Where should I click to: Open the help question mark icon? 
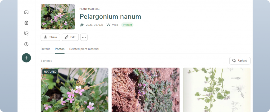tap(26, 44)
